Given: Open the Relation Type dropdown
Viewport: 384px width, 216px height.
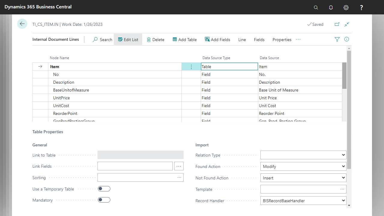Looking at the screenshot, I should pos(303,155).
